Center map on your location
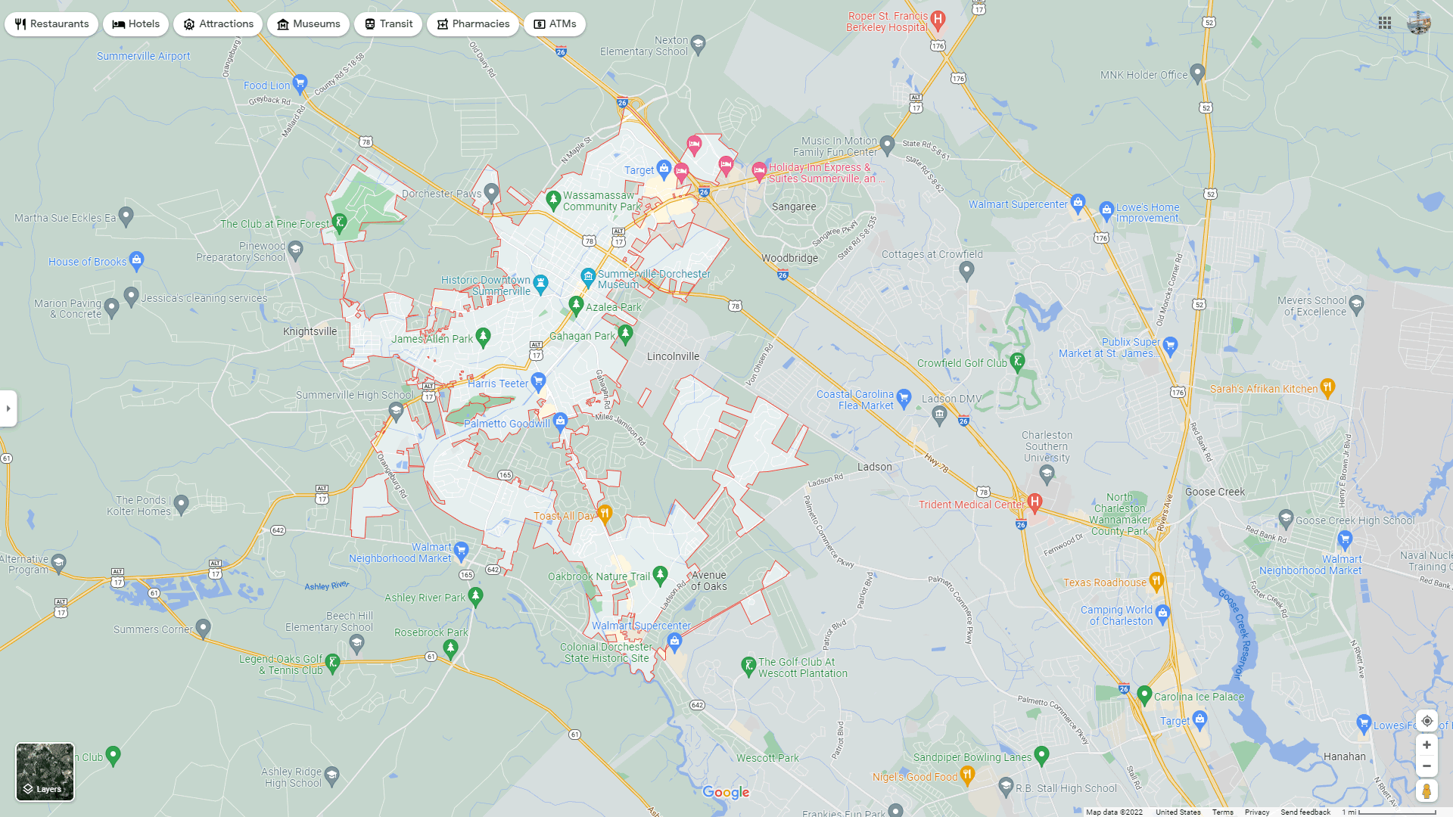Screen dimensions: 1453x817 click(x=1427, y=721)
